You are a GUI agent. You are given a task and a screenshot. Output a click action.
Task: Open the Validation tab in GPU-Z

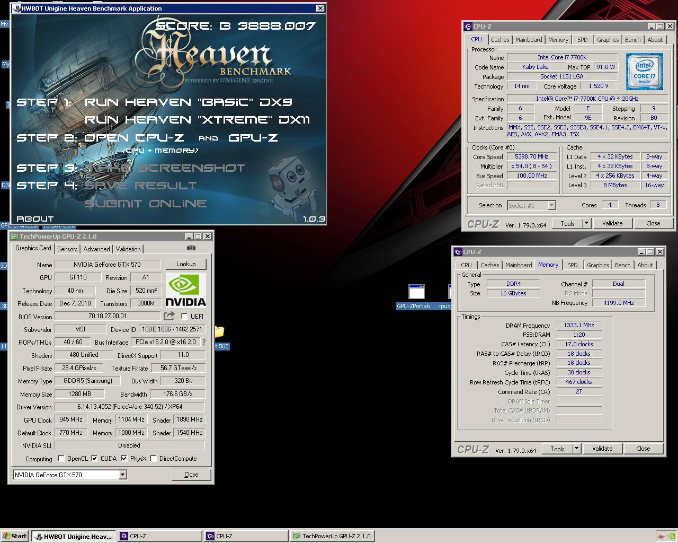(x=128, y=249)
